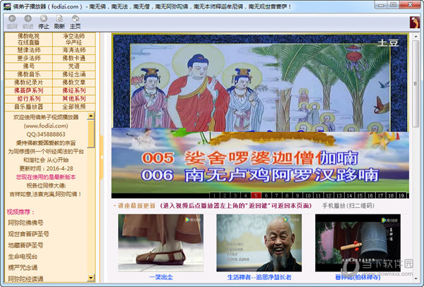Show 全部视频 list
This screenshot has width=424, height=287.
[74, 106]
